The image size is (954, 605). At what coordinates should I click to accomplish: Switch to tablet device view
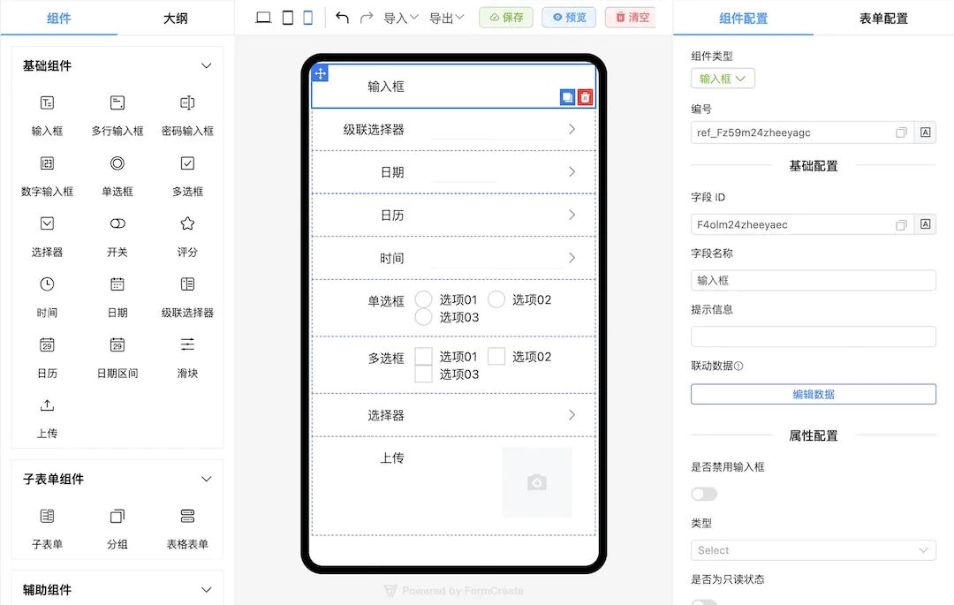(x=287, y=18)
